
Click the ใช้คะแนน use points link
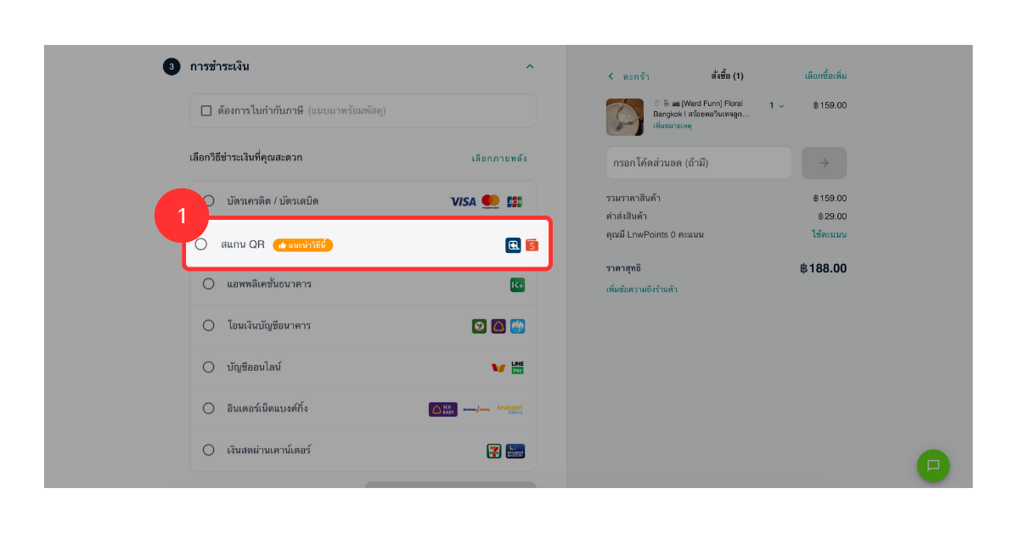click(x=828, y=234)
